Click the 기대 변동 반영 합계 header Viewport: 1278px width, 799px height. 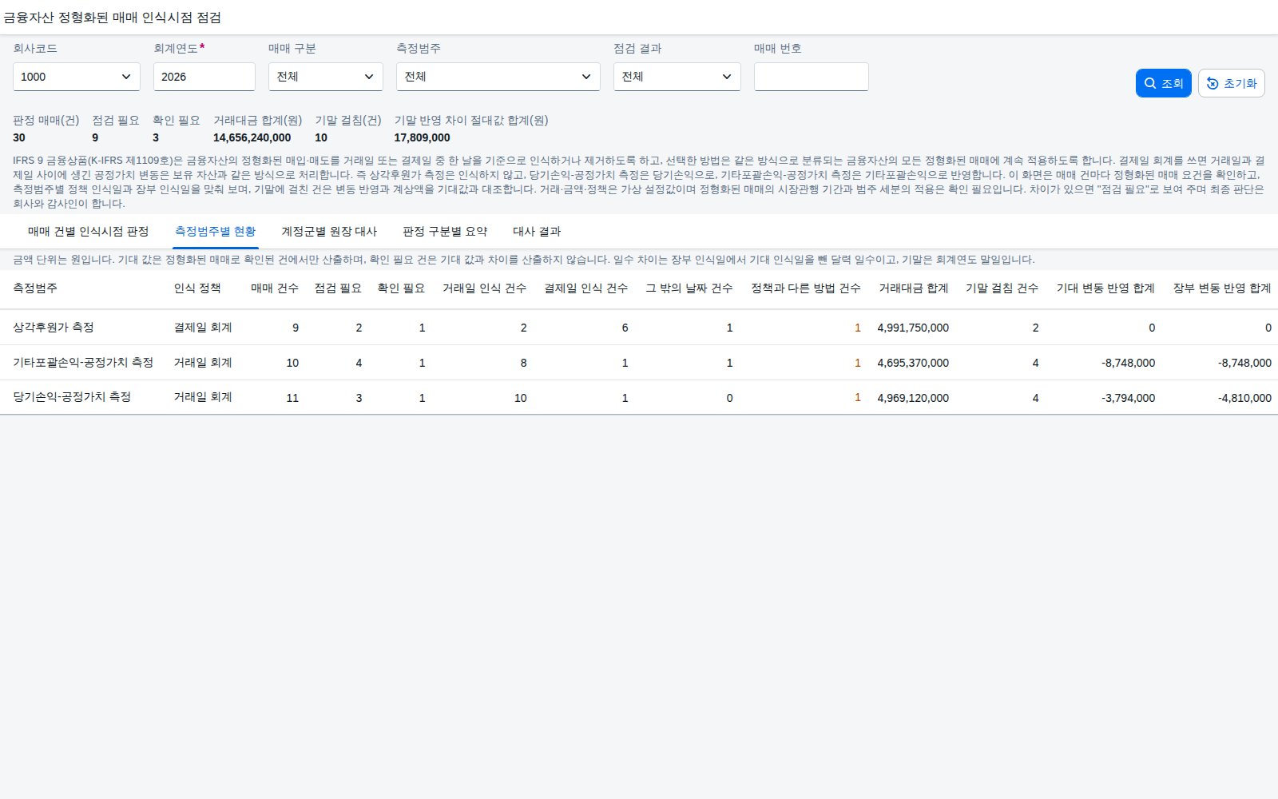[x=1105, y=288]
